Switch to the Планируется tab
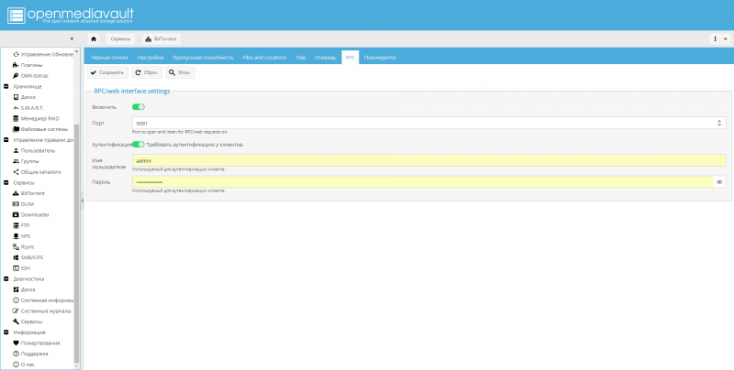 point(380,58)
